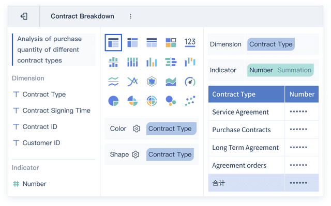The width and height of the screenshot is (331, 206).
Task: Open Shape settings gear
Action: (x=136, y=154)
